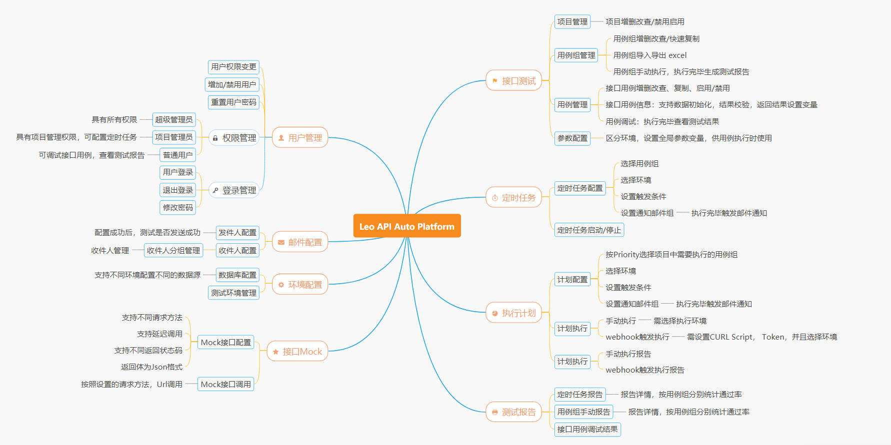Screen dimensions: 891x445
Task: Click the text 项目增删改查/禁用启用
Action: (645, 21)
